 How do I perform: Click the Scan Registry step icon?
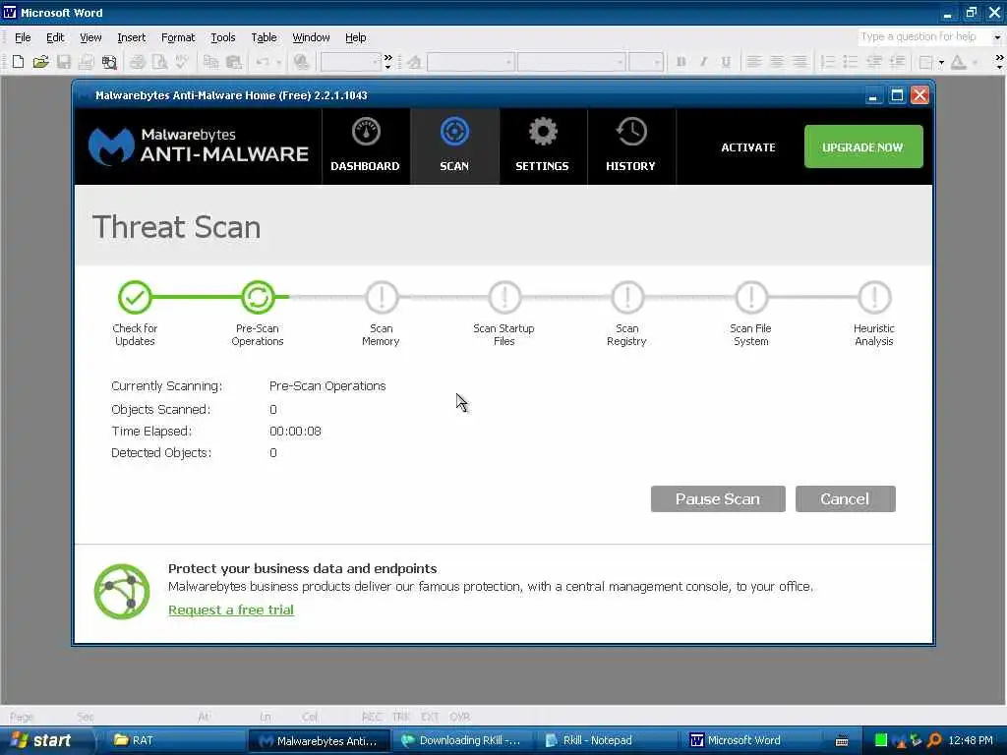click(627, 297)
